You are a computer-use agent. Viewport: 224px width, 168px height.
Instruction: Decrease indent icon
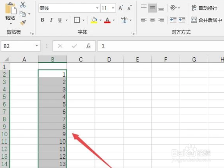click(x=173, y=20)
